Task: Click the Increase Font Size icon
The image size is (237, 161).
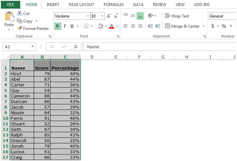Action: pos(109,16)
